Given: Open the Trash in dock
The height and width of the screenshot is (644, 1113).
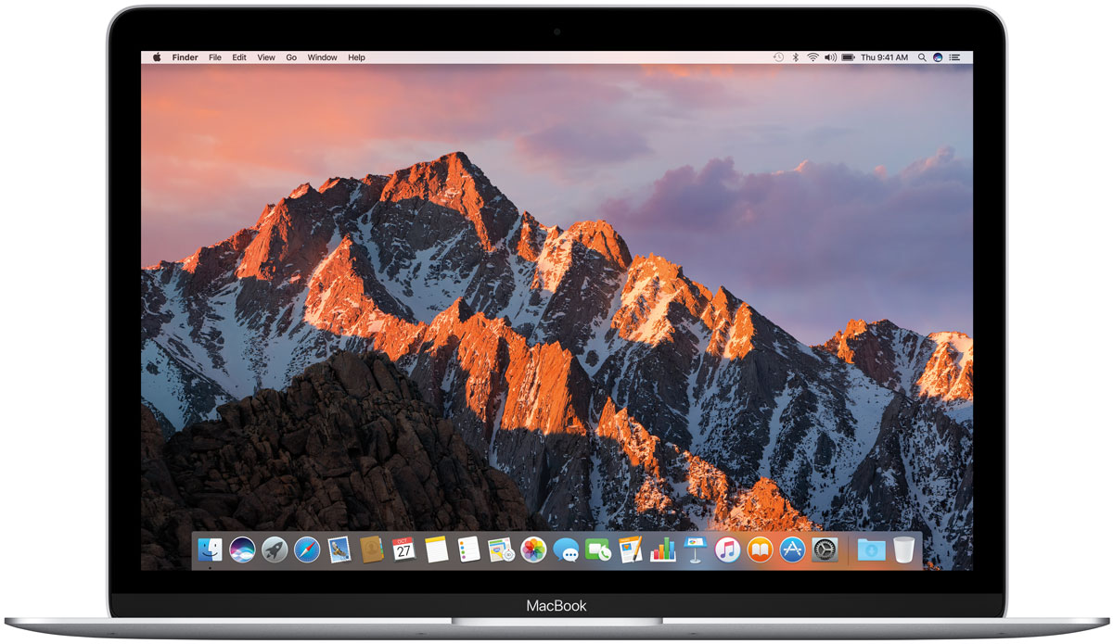Looking at the screenshot, I should tap(904, 549).
